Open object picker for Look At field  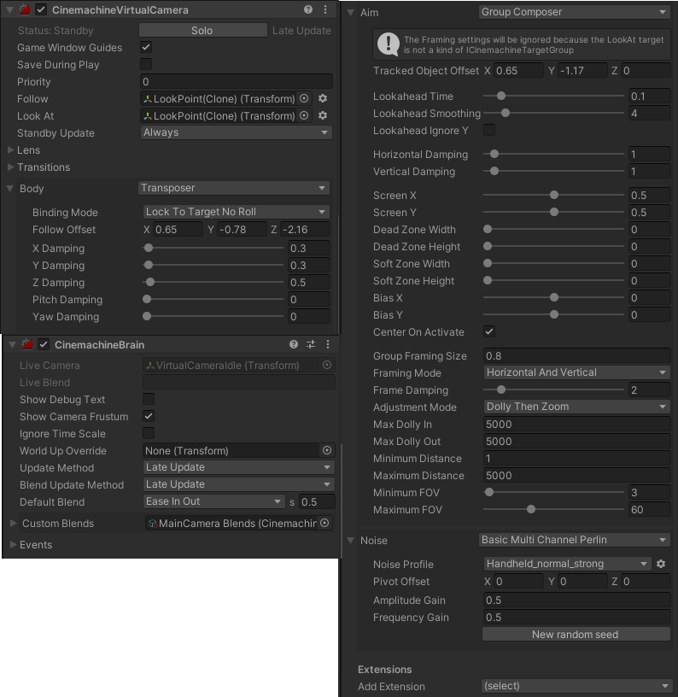pyautogui.click(x=304, y=115)
